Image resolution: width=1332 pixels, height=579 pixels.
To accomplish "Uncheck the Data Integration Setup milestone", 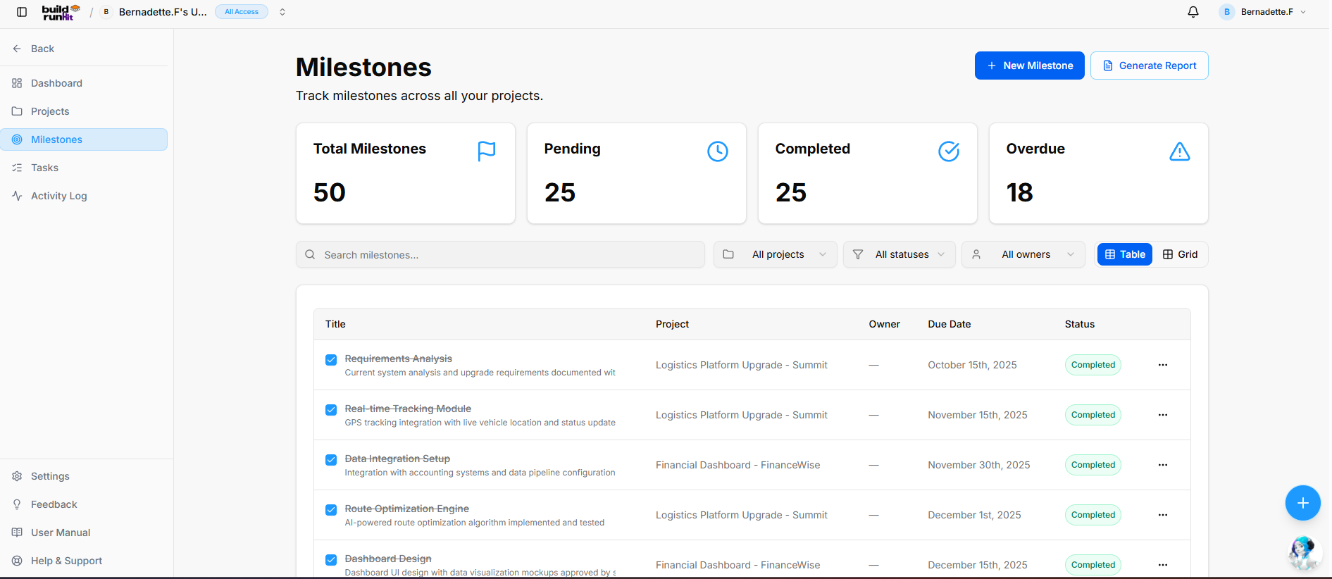I will (x=331, y=460).
